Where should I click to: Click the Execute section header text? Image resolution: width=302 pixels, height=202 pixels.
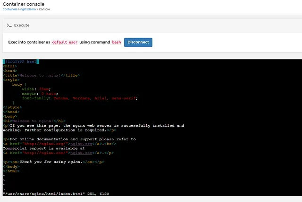click(x=22, y=25)
